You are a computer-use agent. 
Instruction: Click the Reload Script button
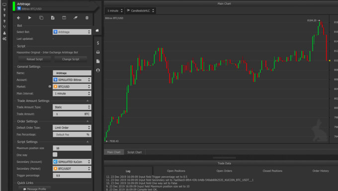(x=35, y=59)
